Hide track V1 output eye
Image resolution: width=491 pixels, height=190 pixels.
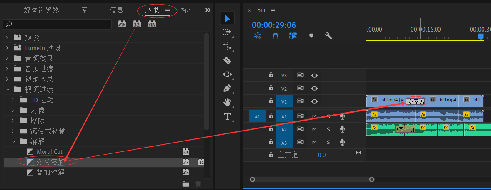pyautogui.click(x=314, y=101)
